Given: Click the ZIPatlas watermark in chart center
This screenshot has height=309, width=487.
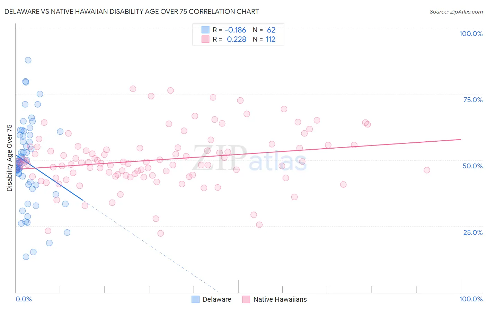Looking at the screenshot, I should coord(249,158).
